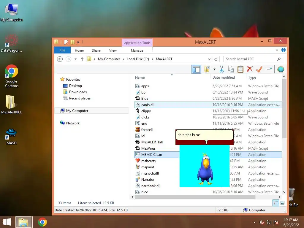The image size is (304, 228).
Task: Click the Cut scissors toolbar icon
Action: tap(221, 69)
